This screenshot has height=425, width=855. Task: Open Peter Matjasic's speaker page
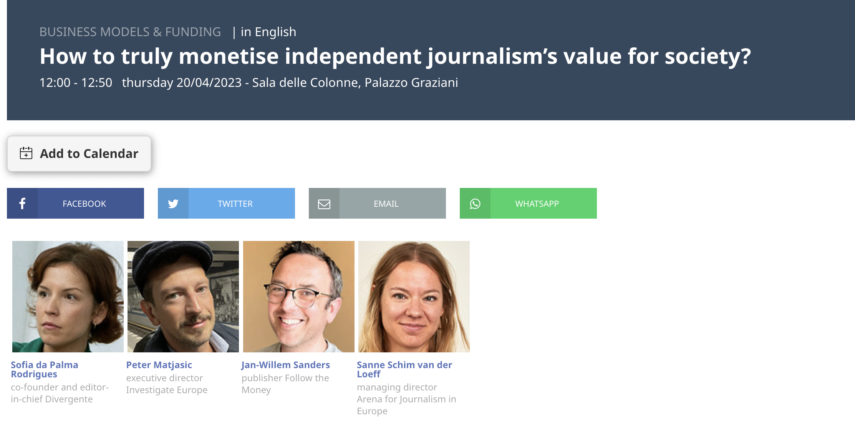pos(159,365)
